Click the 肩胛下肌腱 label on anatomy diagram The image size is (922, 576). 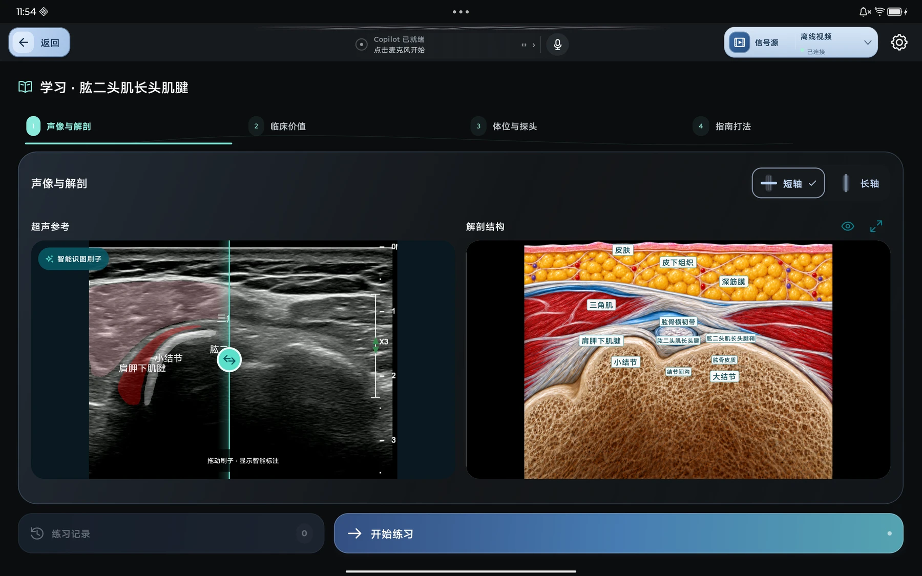(x=601, y=341)
